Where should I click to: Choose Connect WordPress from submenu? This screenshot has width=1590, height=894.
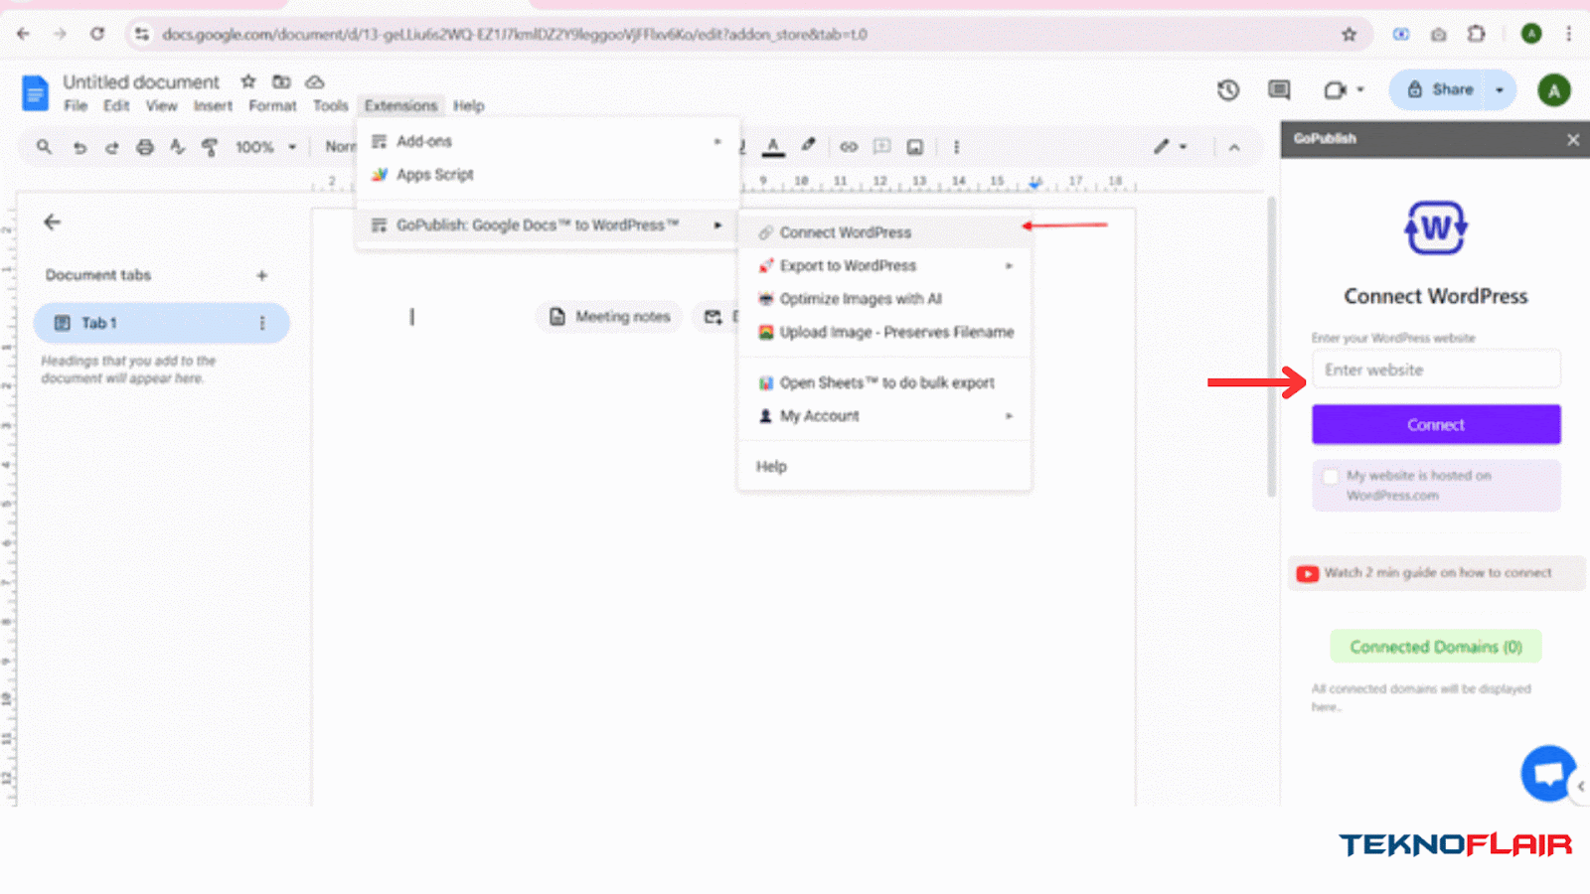(883, 232)
